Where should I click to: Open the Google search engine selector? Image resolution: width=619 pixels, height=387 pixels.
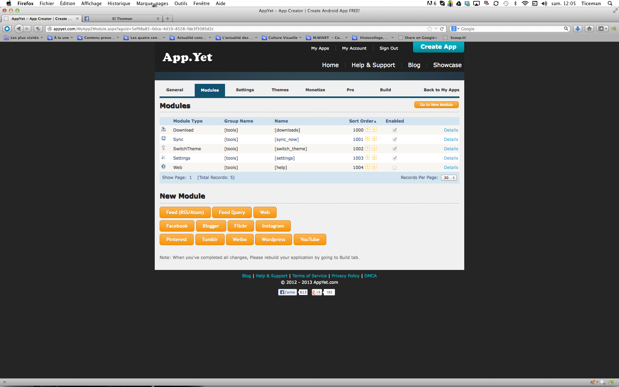tap(455, 29)
